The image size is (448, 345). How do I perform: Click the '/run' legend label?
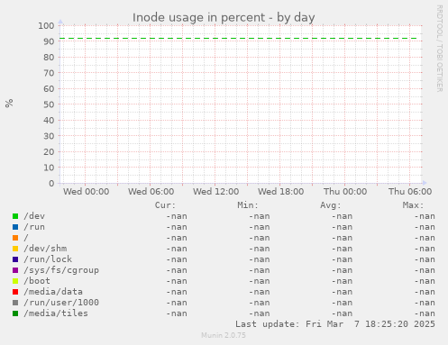tap(34, 227)
